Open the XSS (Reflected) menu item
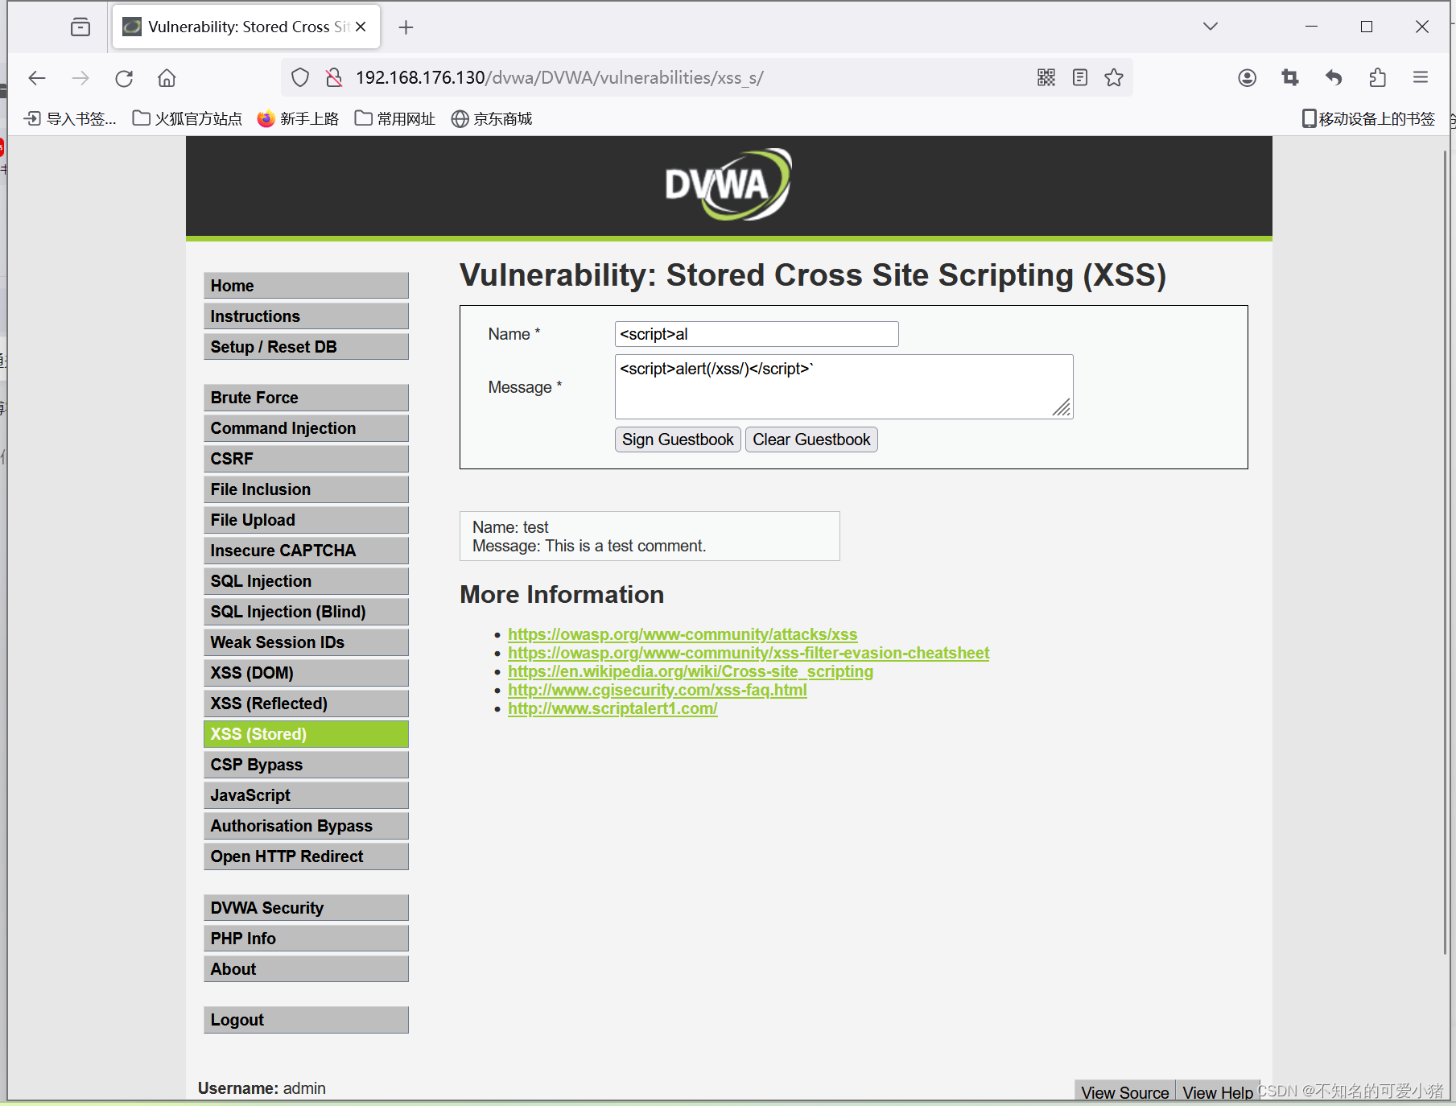 click(x=306, y=704)
